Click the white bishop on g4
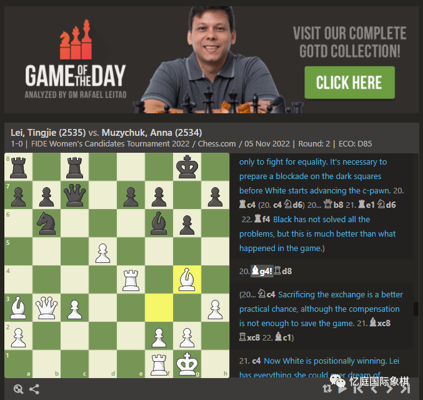Viewport: 423px width, 400px height. 187,279
